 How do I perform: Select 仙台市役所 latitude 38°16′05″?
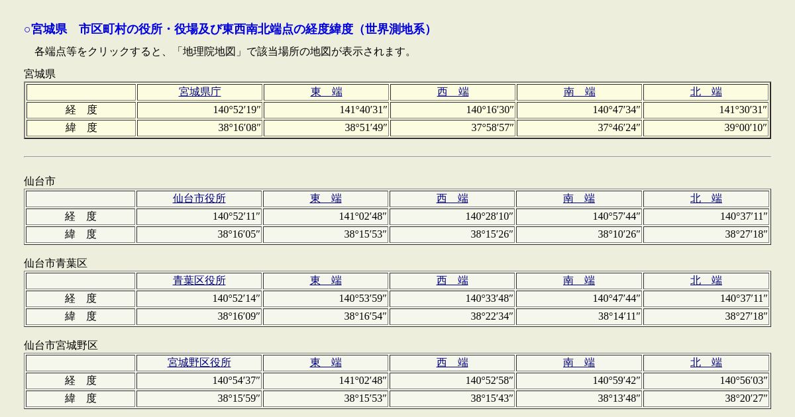(238, 234)
